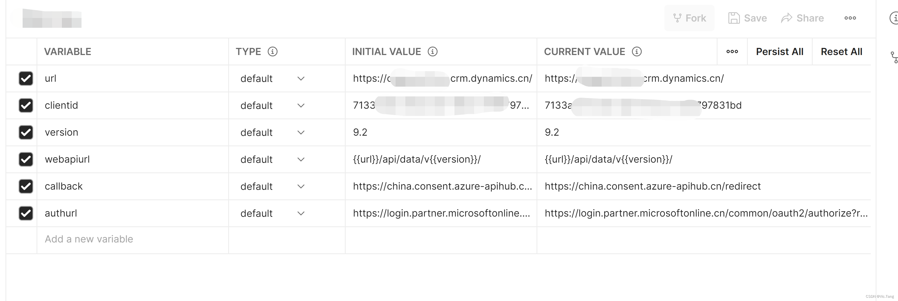Viewport: 898px width, 301px height.
Task: Click the info icon beside TYPE header
Action: tap(272, 51)
